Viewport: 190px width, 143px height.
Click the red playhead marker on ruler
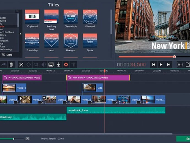[x=105, y=71]
